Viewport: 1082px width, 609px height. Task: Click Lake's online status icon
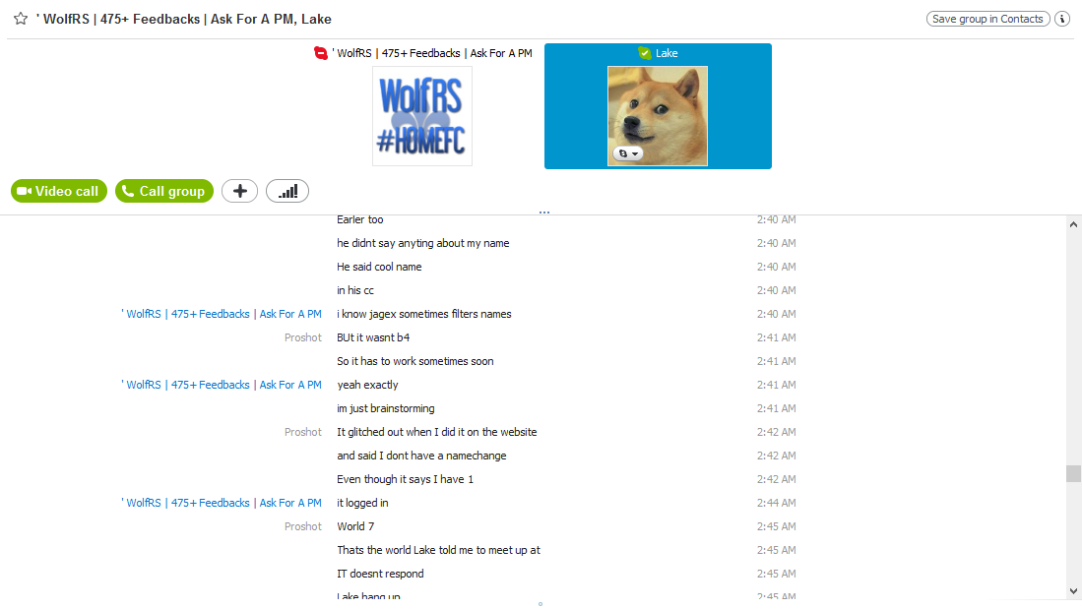[x=645, y=53]
